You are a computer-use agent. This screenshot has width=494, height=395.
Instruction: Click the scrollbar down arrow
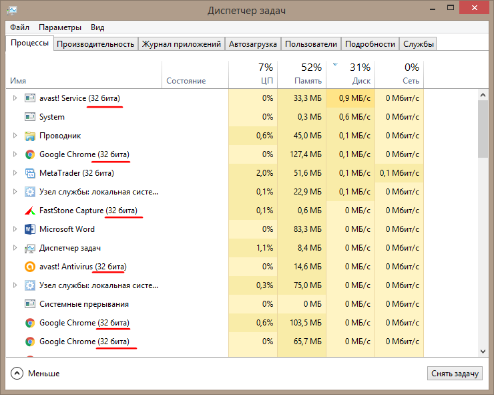coord(483,352)
